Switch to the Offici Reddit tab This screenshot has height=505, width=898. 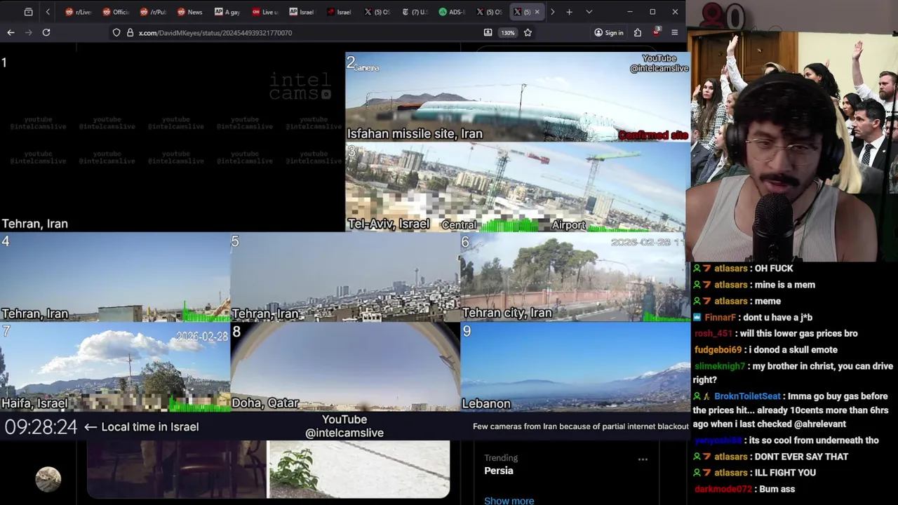click(116, 12)
